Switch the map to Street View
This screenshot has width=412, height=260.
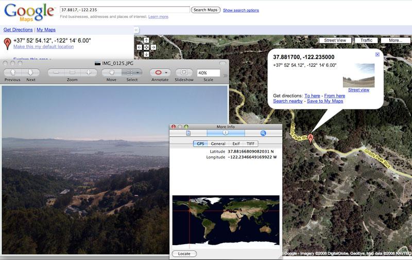click(335, 41)
